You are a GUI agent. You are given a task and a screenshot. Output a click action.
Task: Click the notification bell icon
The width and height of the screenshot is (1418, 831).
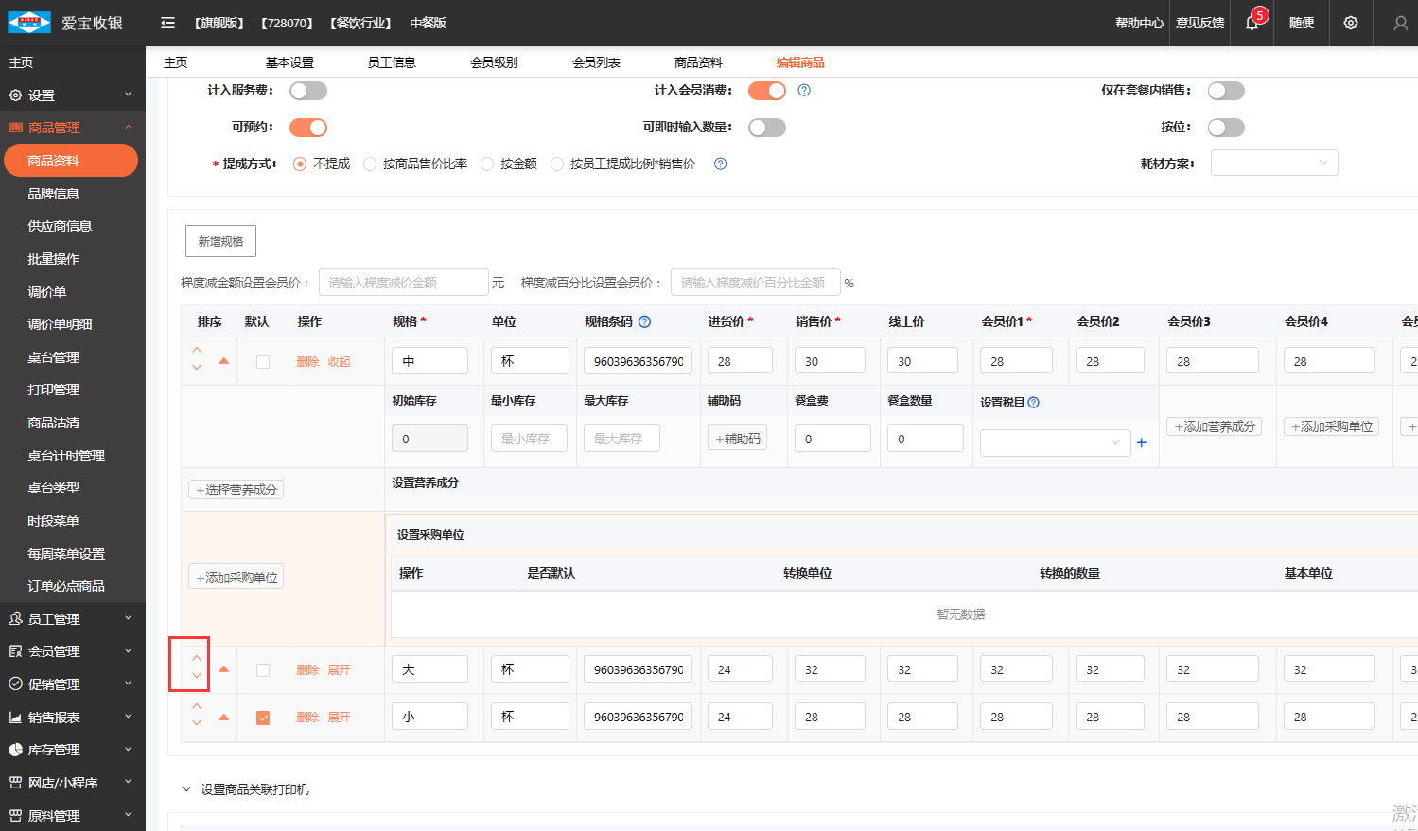coord(1252,24)
